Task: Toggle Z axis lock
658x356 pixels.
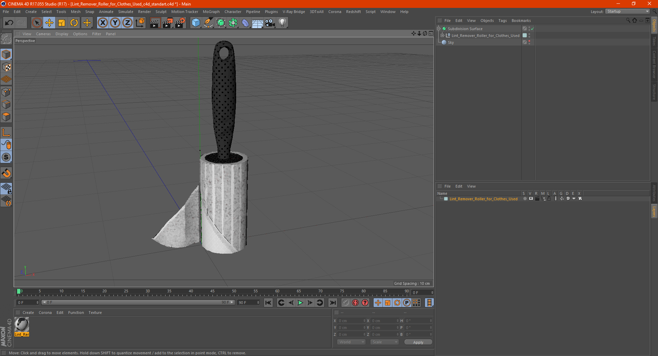Action: (127, 23)
